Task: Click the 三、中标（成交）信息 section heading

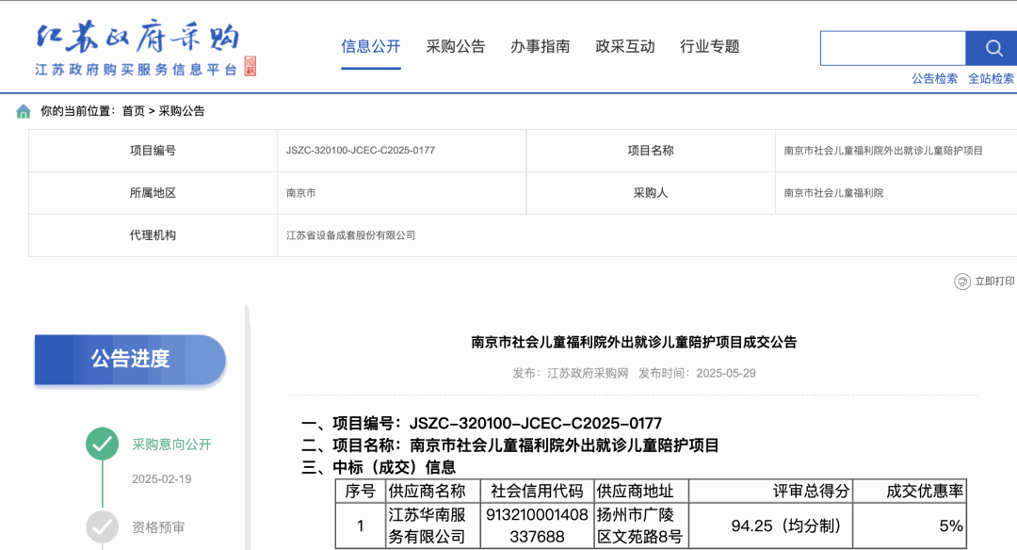Action: [x=379, y=468]
